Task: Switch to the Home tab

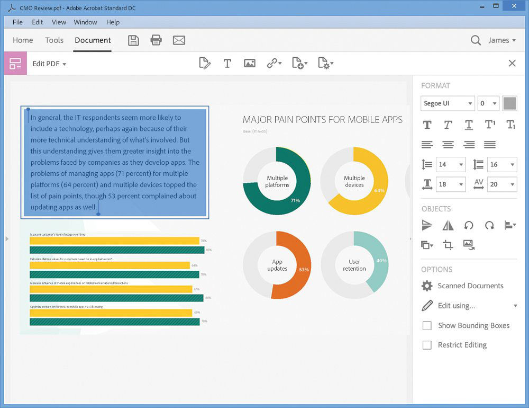Action: tap(23, 40)
